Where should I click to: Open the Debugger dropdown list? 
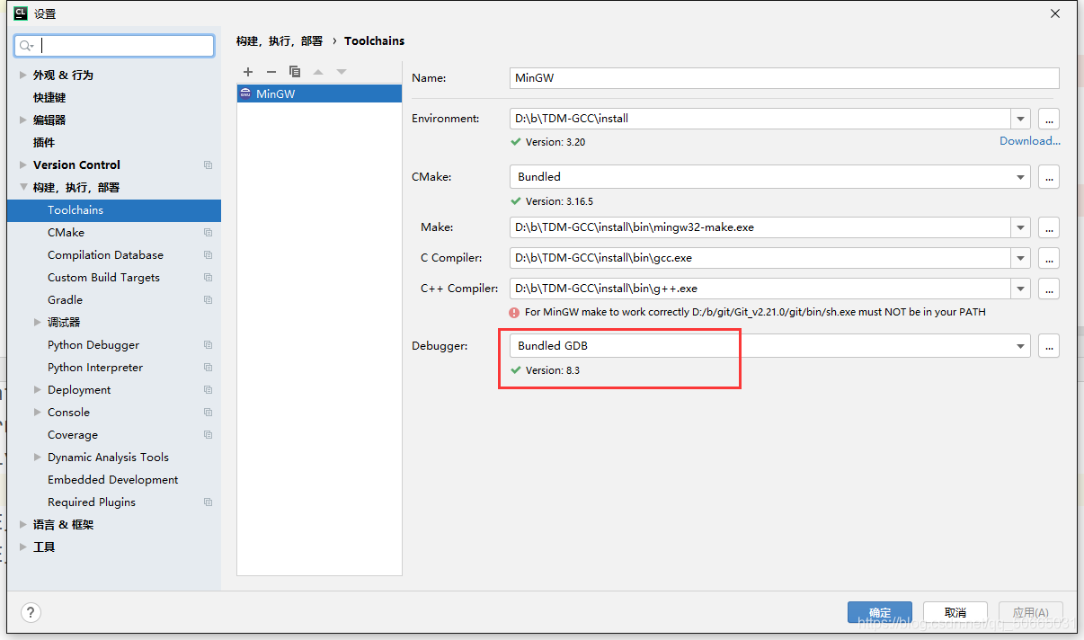point(1020,346)
